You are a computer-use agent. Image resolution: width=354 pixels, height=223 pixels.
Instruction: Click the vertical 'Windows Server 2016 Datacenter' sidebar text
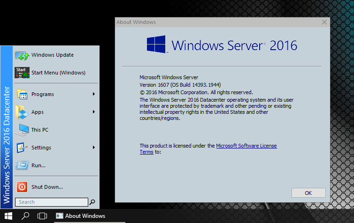click(7, 145)
